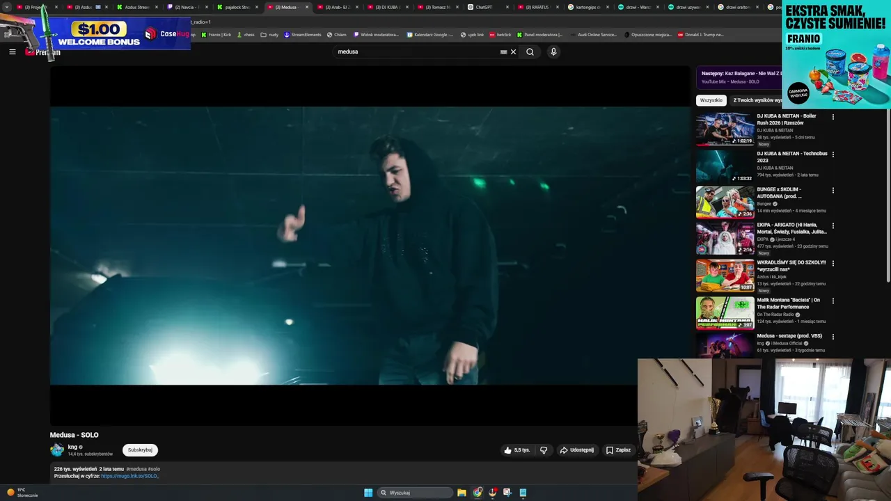Viewport: 891px width, 501px height.
Task: Open the next-up Kaz Bałagane mix panel
Action: (x=739, y=77)
